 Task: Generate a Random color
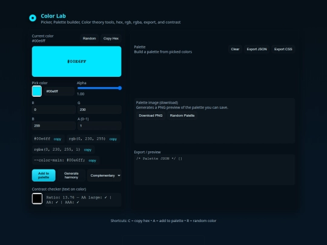pos(89,38)
